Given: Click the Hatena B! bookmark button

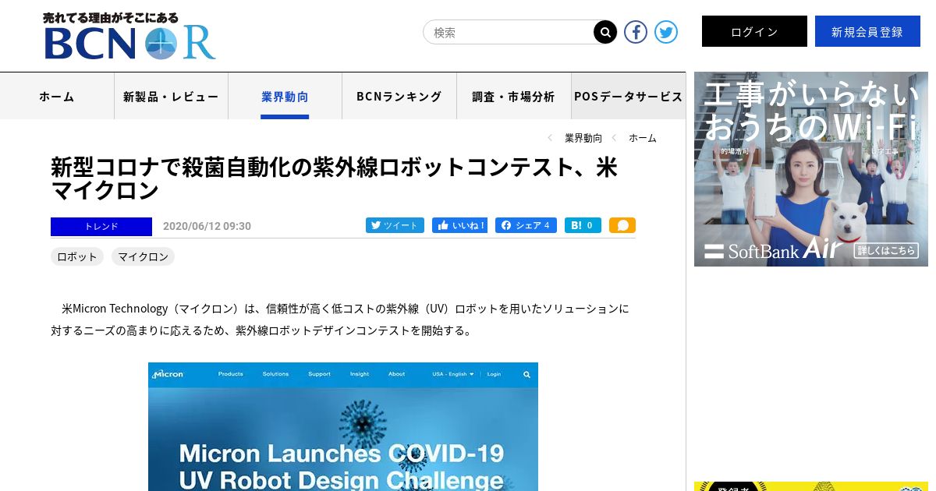Looking at the screenshot, I should tap(583, 225).
